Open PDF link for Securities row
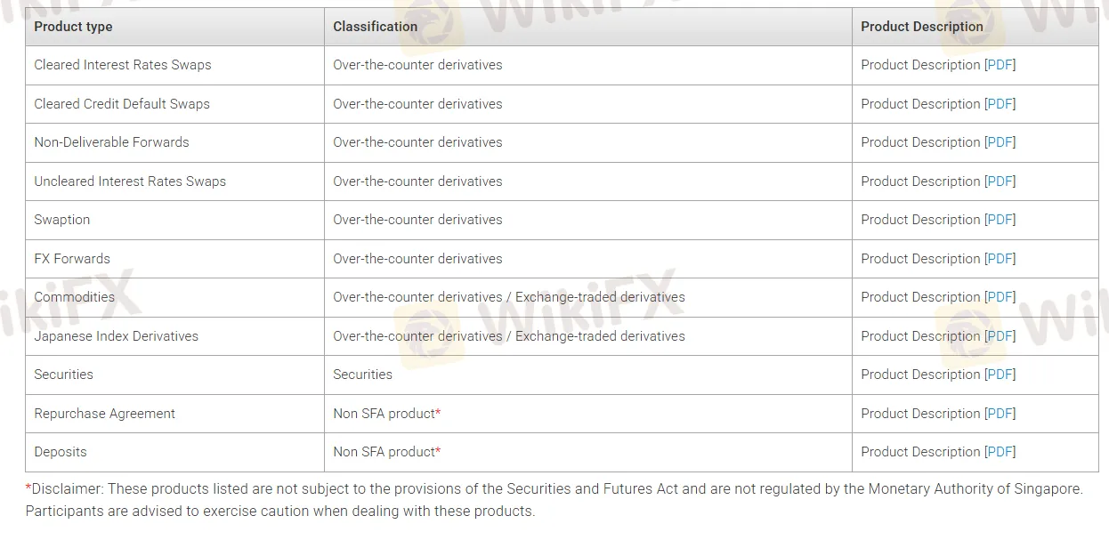 click(x=1000, y=375)
